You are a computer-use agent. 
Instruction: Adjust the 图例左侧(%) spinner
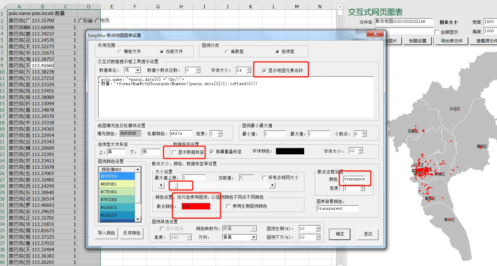tap(318, 228)
